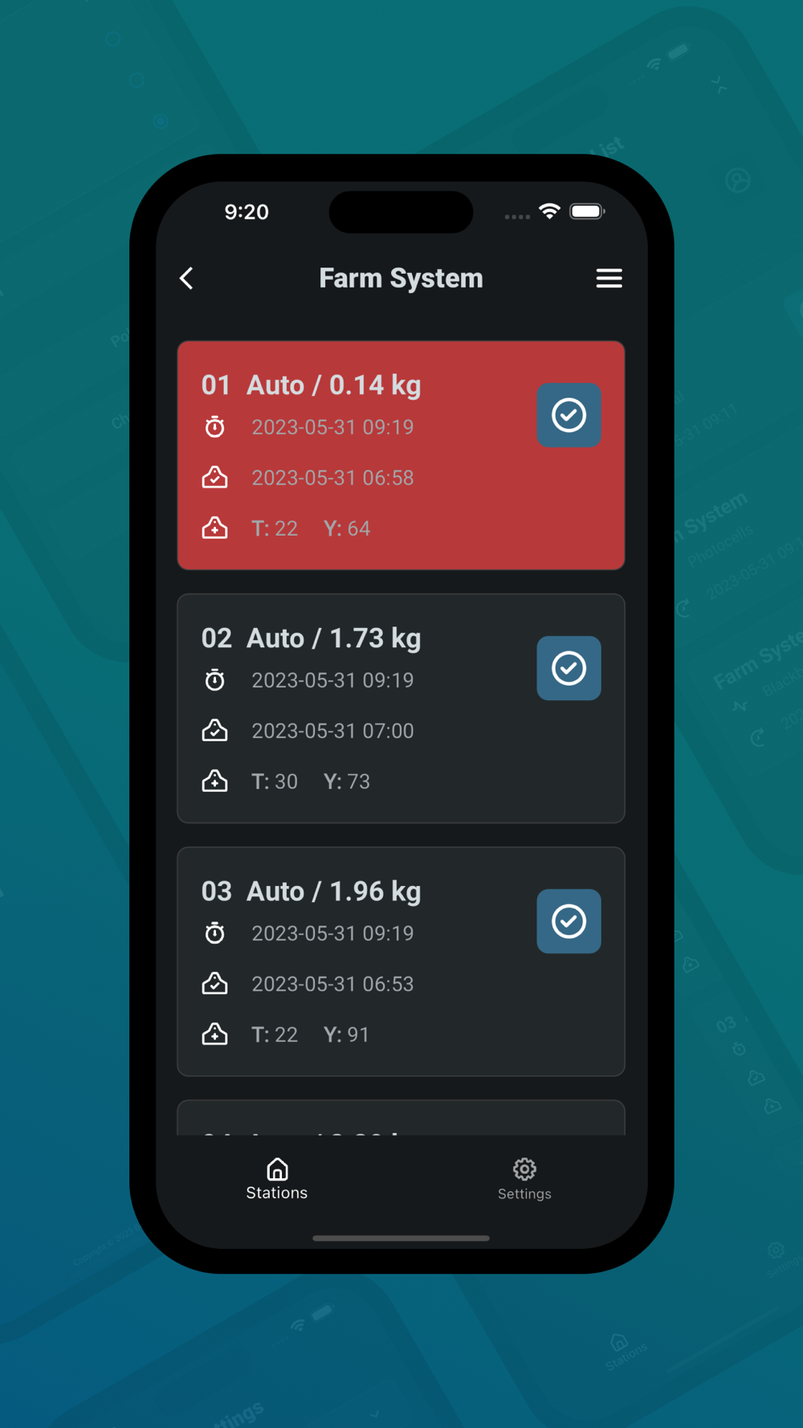Toggle the checkmark on station 03
The width and height of the screenshot is (803, 1428).
pyautogui.click(x=569, y=921)
